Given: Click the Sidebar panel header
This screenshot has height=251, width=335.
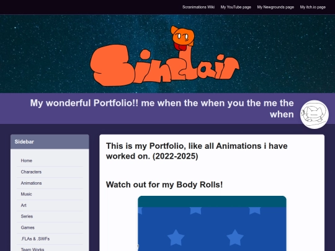Looking at the screenshot, I should (x=50, y=142).
